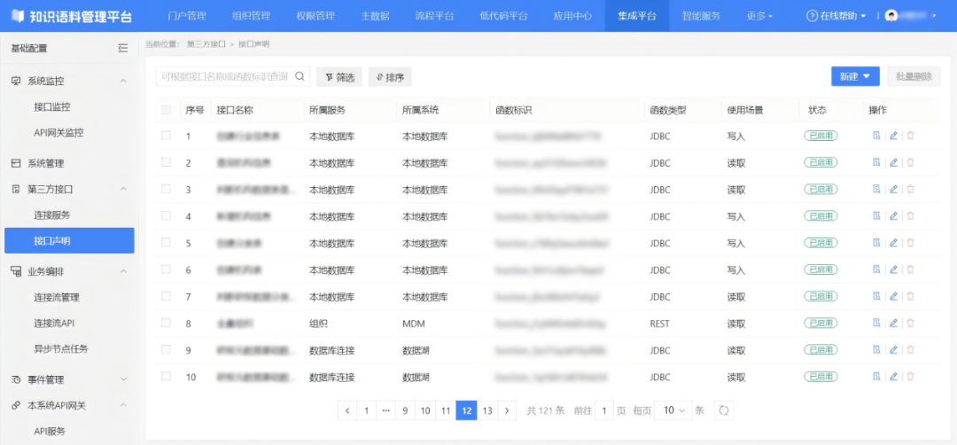Toggle the select-all header checkbox
Image resolution: width=957 pixels, height=445 pixels.
(166, 110)
